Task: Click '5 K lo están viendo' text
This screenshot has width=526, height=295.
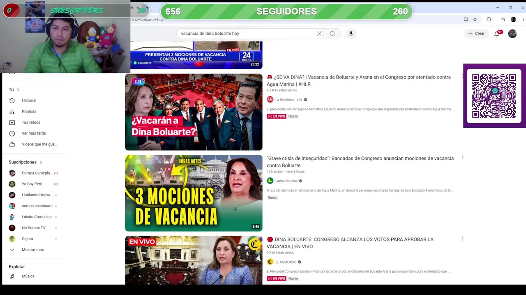Action: [280, 252]
